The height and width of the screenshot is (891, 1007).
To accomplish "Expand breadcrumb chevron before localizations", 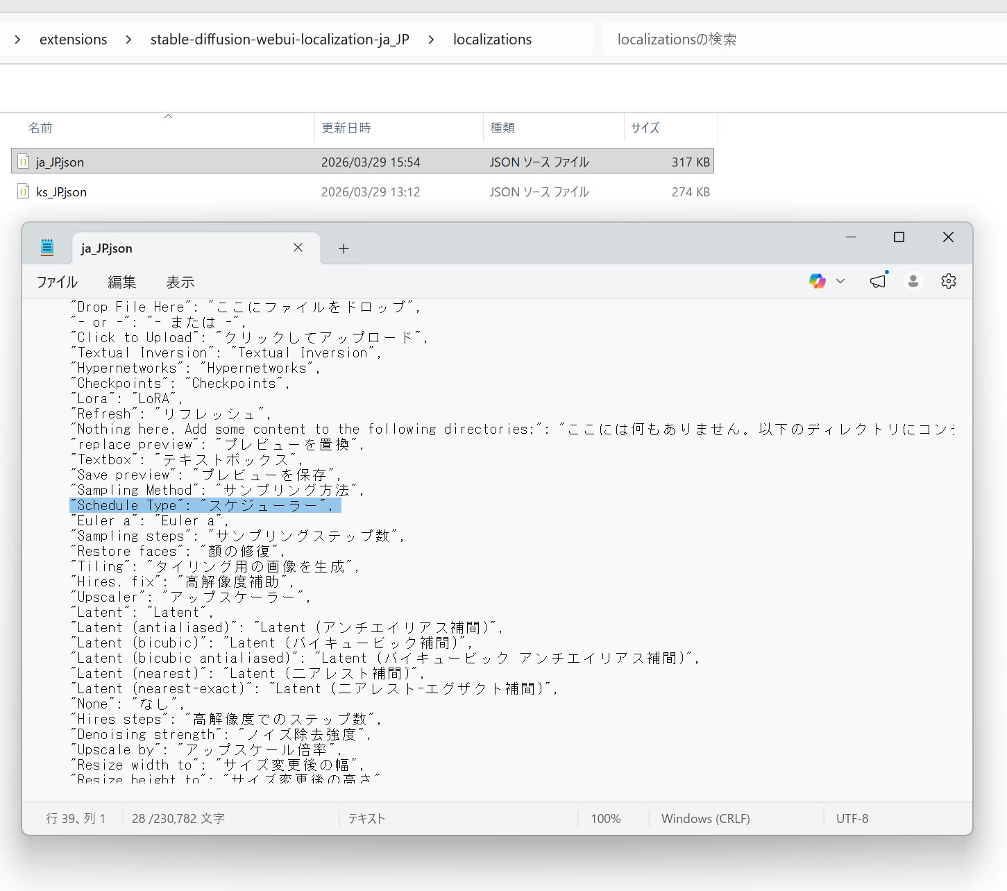I will coord(431,40).
